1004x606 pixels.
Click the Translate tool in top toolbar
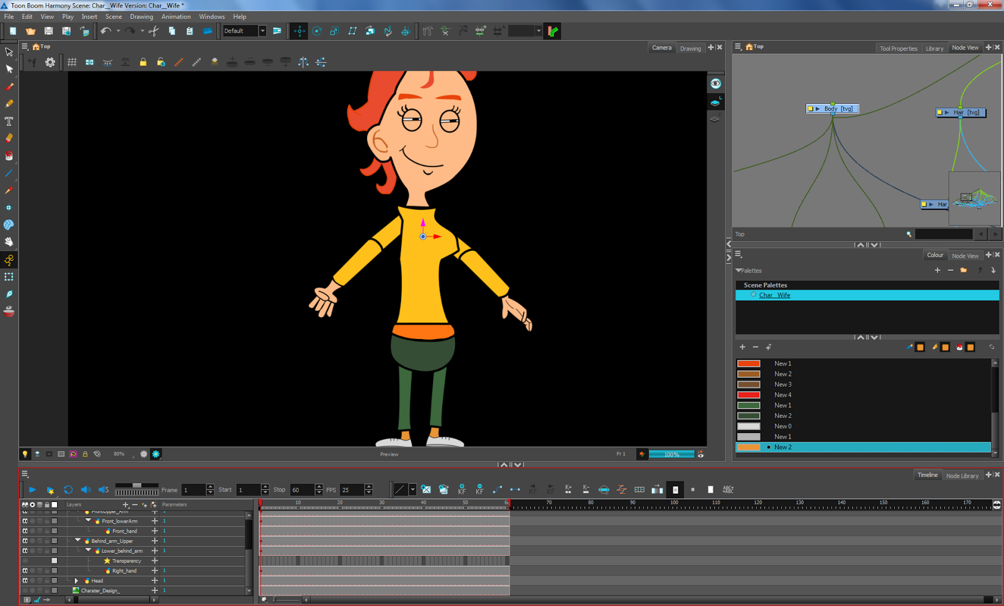coord(299,31)
